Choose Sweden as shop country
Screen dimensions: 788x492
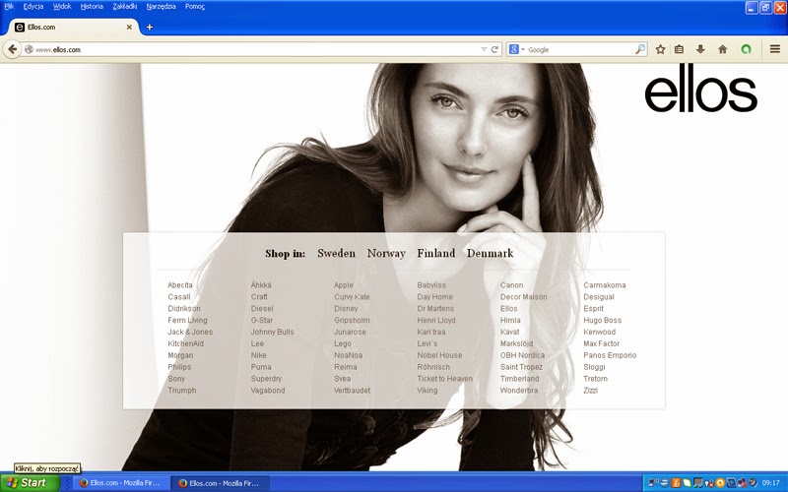[336, 253]
